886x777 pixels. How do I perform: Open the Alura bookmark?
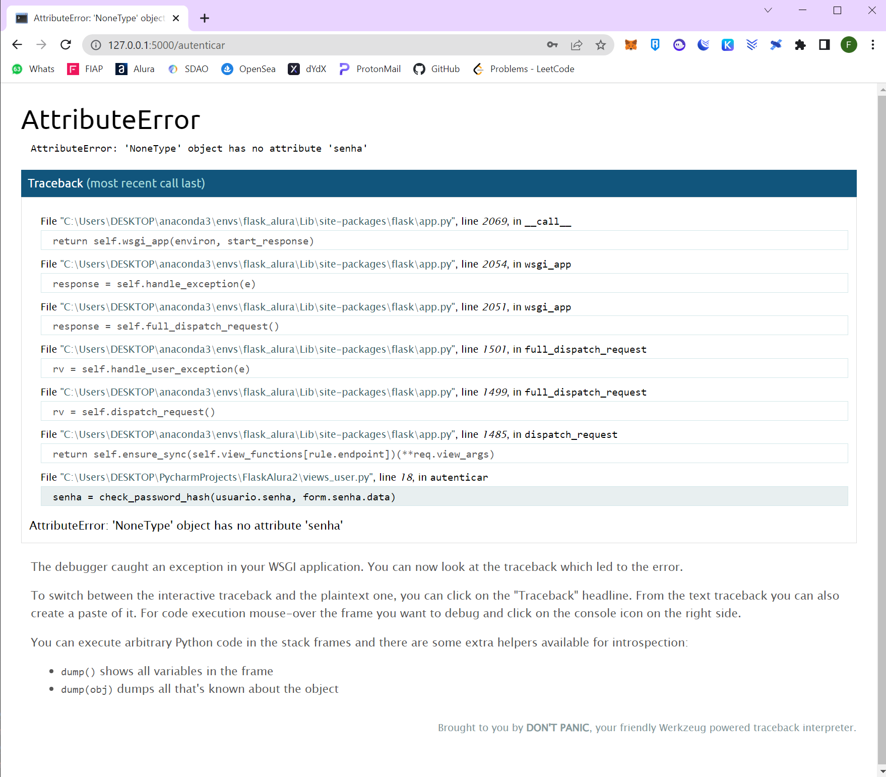pos(135,69)
